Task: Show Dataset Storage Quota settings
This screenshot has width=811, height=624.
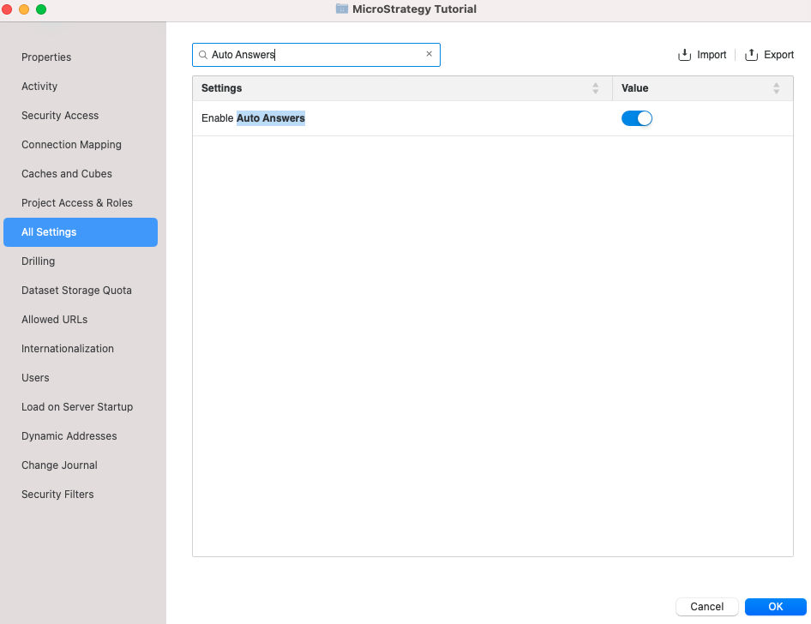Action: 76,291
